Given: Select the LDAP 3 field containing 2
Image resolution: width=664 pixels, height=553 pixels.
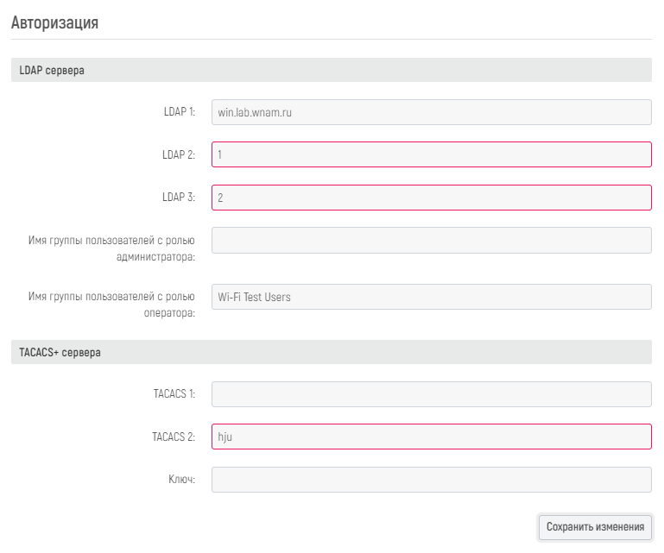Looking at the screenshot, I should (431, 198).
